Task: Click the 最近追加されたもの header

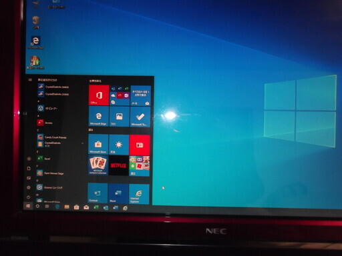Action: tap(47, 80)
